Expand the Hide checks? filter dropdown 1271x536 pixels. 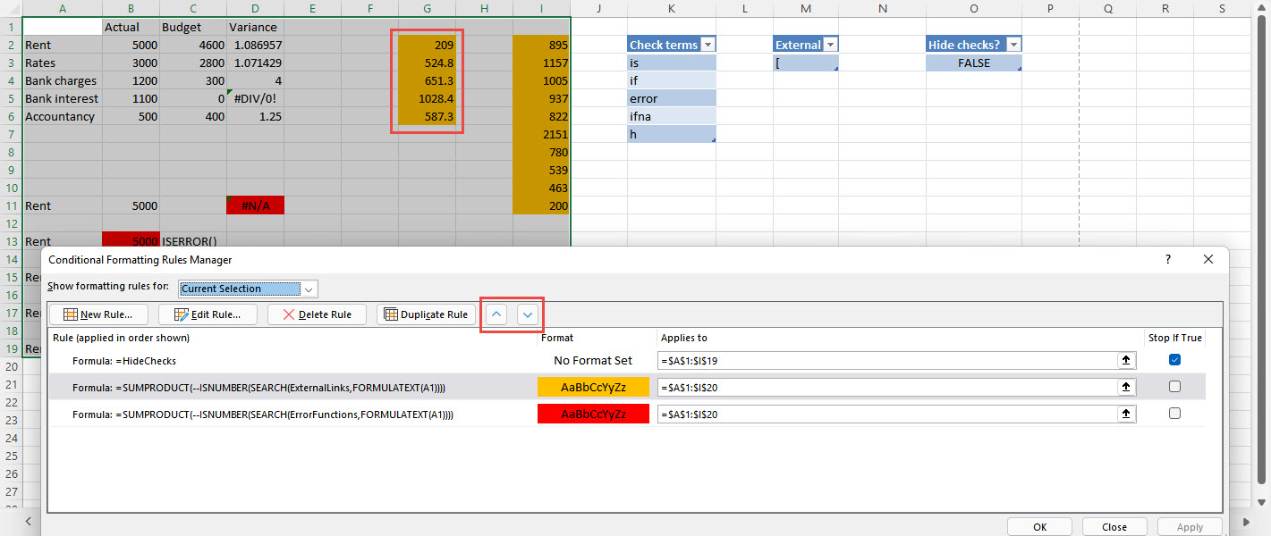(x=1013, y=45)
